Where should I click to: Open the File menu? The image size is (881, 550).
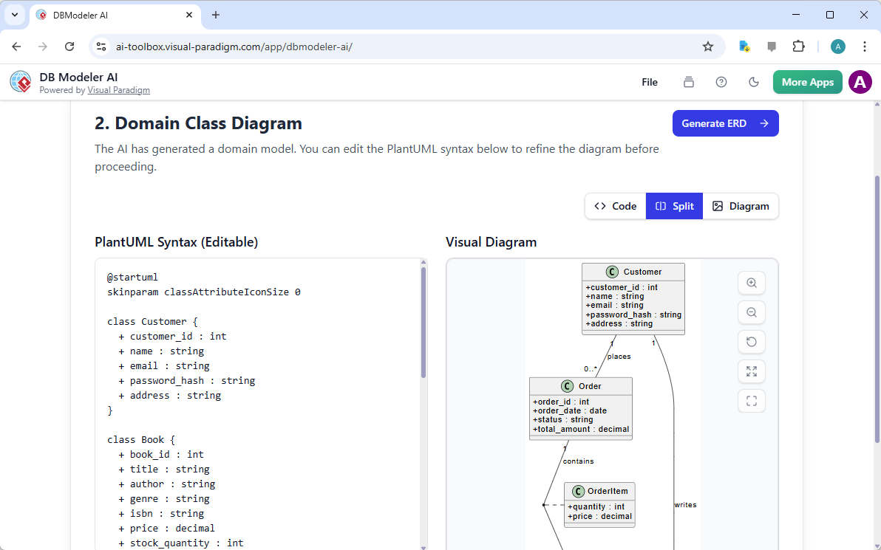coord(650,82)
